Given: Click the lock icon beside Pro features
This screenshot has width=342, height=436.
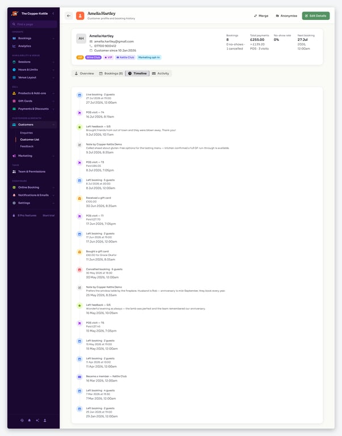Looking at the screenshot, I should 14,216.
